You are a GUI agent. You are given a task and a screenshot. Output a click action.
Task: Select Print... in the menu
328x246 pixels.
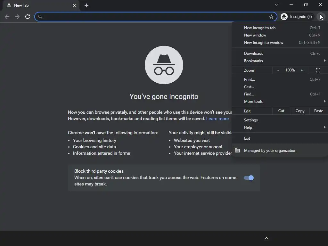pos(280,79)
